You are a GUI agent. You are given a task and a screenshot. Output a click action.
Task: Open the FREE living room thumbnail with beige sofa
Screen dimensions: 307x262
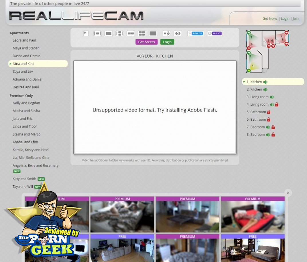122,248
